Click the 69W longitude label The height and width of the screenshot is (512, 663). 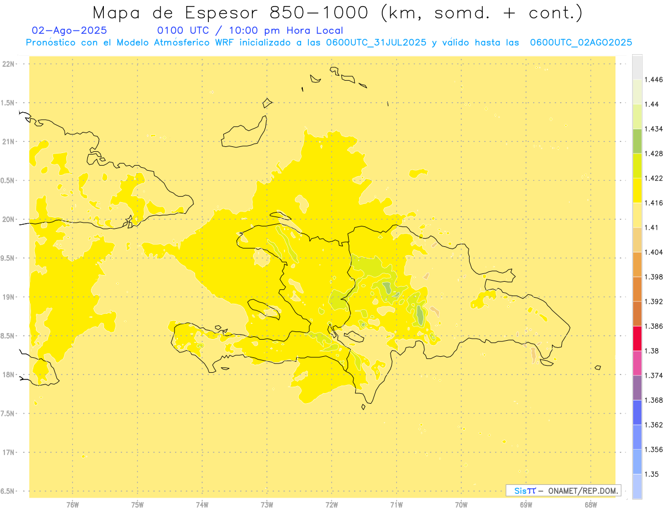pos(526,504)
